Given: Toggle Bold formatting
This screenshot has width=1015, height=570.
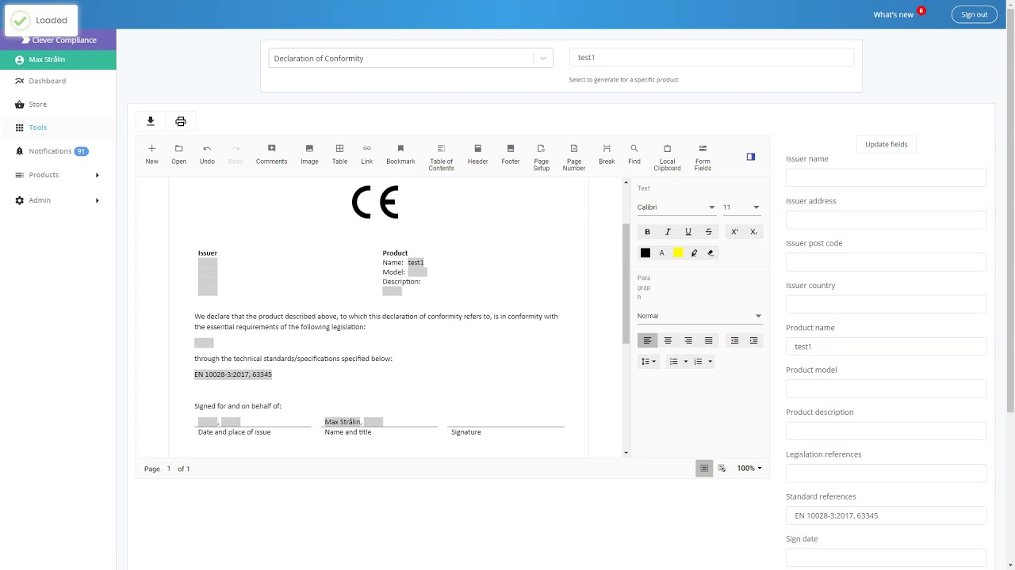Looking at the screenshot, I should click(647, 232).
